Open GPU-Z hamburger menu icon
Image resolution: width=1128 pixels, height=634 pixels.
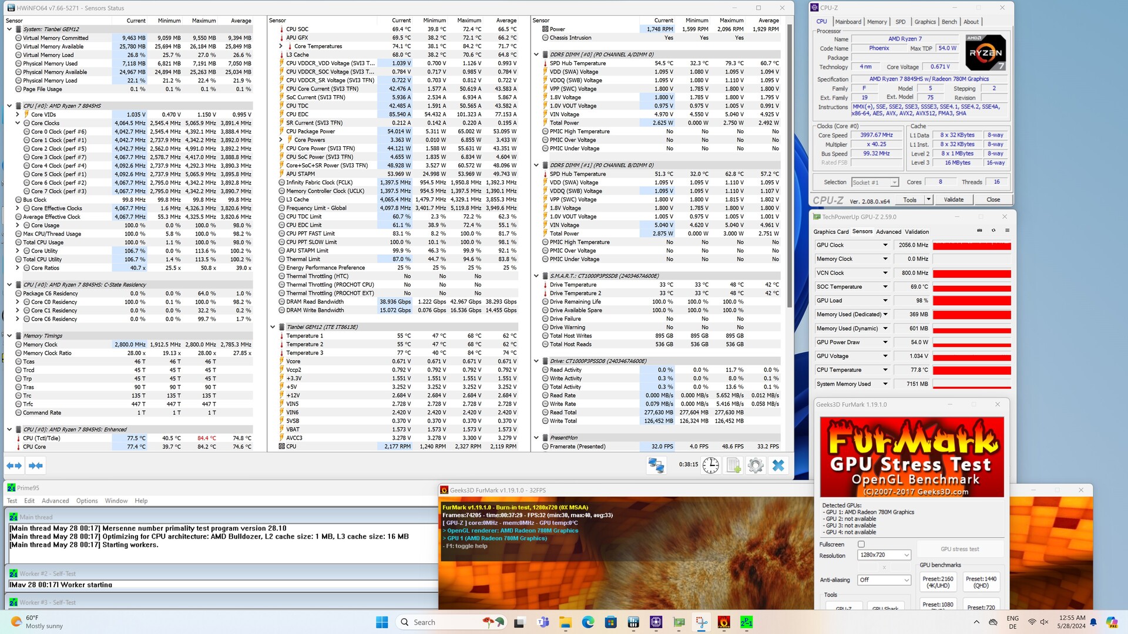1007,231
